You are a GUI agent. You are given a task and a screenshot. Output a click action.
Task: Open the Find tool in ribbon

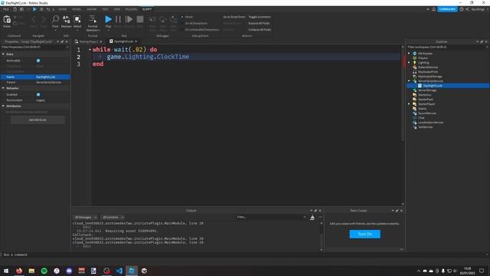point(55,21)
